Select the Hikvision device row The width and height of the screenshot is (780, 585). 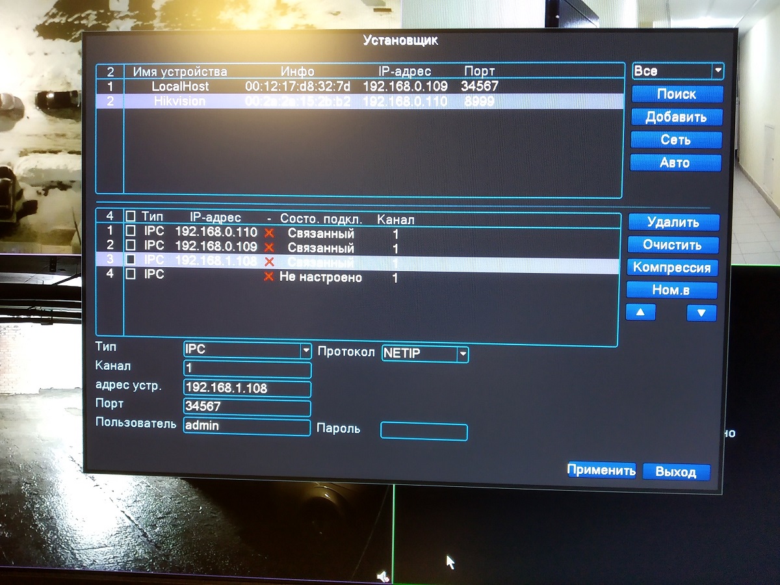(x=357, y=101)
